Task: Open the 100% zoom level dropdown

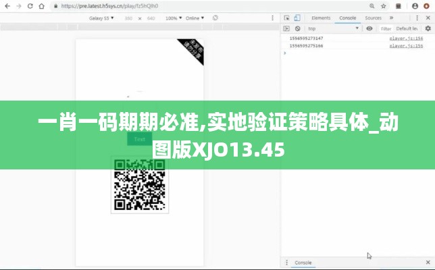Action: coord(174,18)
